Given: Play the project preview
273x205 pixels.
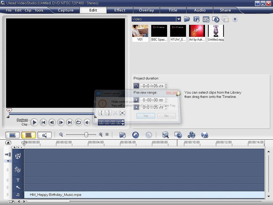Looking at the screenshot, I should tap(34, 122).
